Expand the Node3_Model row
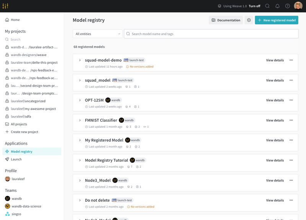The width and height of the screenshot is (306, 220). [x=80, y=180]
